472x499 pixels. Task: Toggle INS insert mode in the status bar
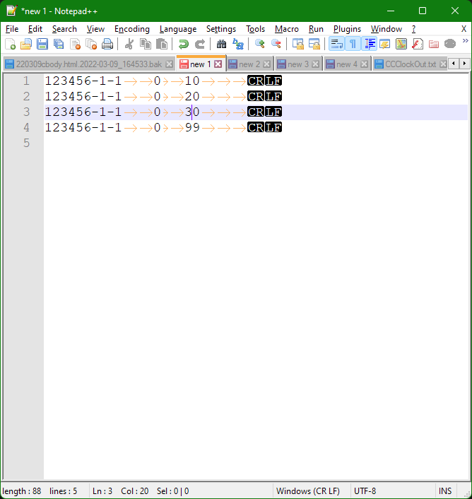click(445, 491)
